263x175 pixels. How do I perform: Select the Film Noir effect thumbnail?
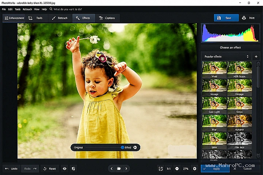(x=240, y=141)
